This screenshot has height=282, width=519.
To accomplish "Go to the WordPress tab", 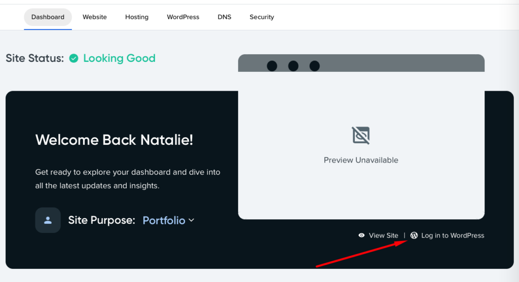I will pyautogui.click(x=183, y=17).
